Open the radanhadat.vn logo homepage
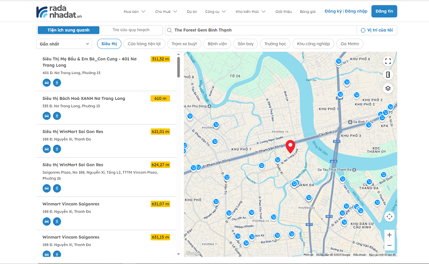 (x=59, y=12)
